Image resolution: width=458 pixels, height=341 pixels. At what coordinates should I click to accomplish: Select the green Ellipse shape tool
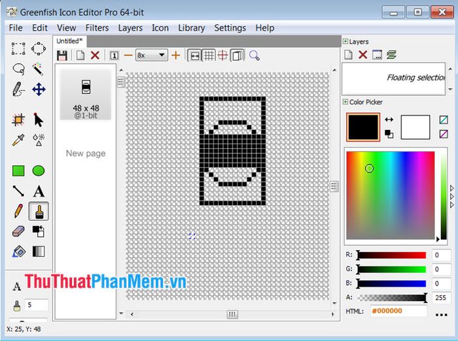click(x=39, y=170)
